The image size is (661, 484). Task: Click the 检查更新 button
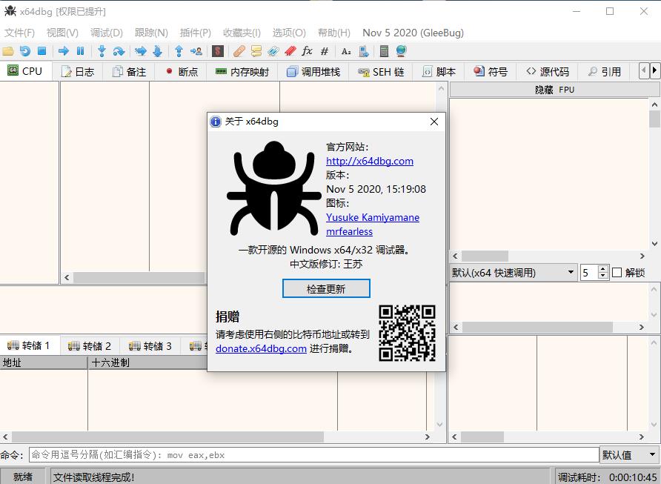tap(326, 289)
